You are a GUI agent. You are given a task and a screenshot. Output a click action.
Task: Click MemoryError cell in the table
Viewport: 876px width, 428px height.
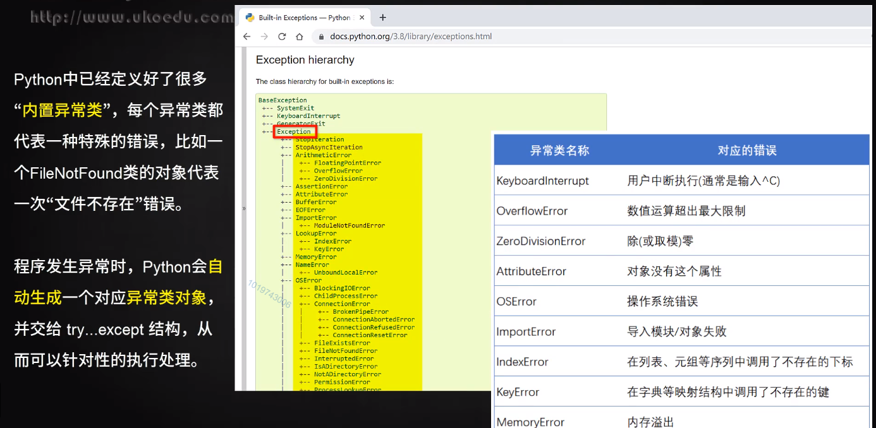pyautogui.click(x=530, y=422)
